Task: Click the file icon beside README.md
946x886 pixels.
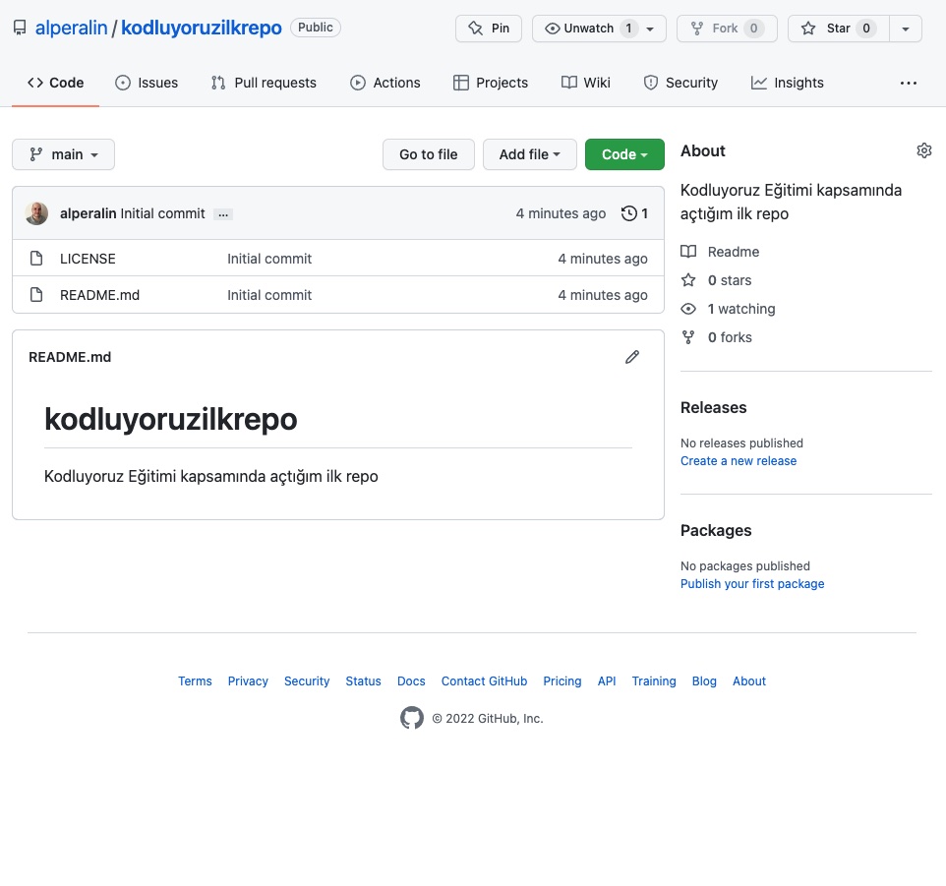Action: [x=36, y=295]
